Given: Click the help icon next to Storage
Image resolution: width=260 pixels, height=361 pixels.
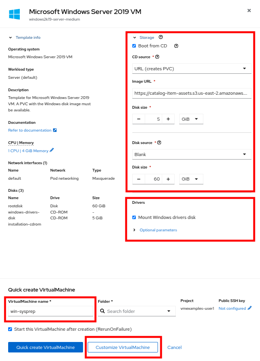Looking at the screenshot, I should [161, 37].
